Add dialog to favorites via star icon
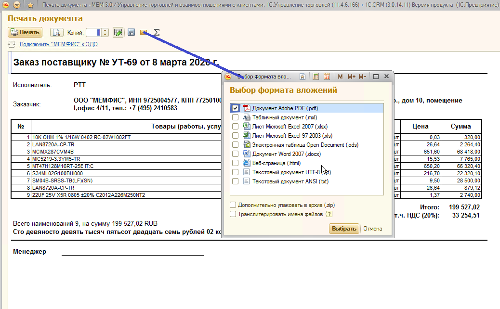The width and height of the screenshot is (500, 309). (303, 77)
